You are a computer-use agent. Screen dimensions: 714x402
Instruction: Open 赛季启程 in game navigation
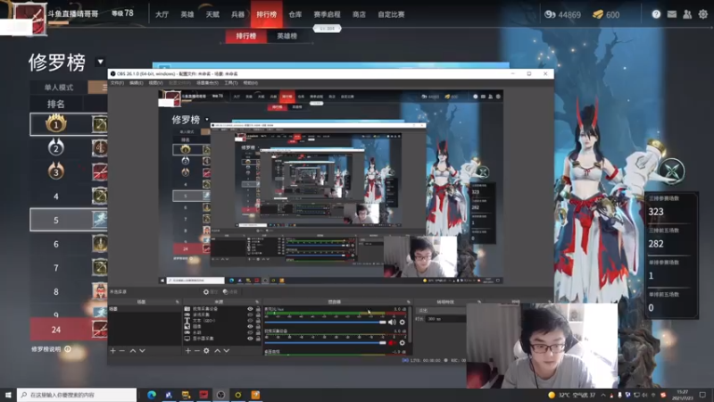tap(327, 14)
